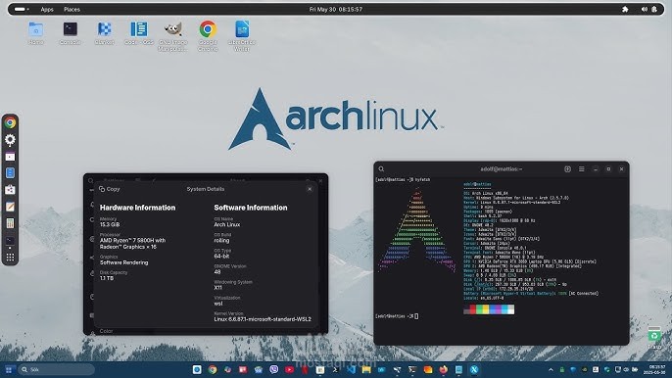The image size is (672, 378).
Task: Open File Explorer from the Windows taskbar
Action: coord(366,369)
